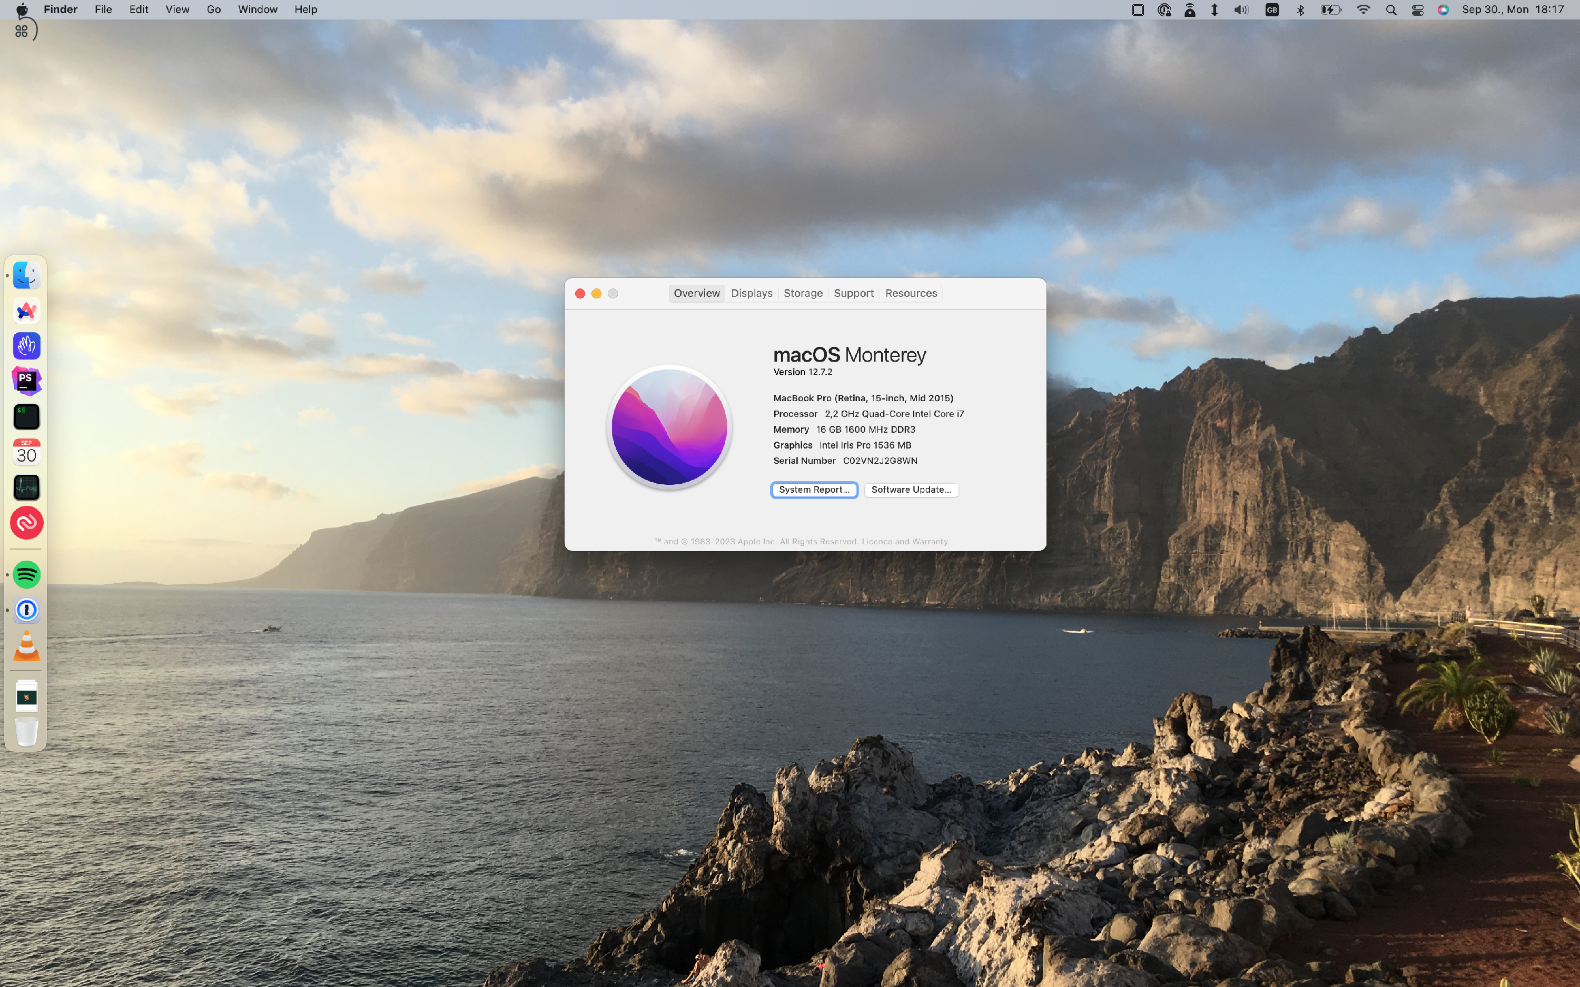
Task: Open the Trash in the Dock
Action: [26, 732]
